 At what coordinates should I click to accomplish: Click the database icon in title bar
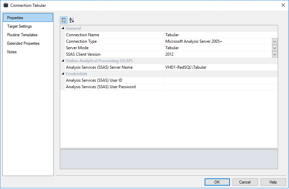6,5
